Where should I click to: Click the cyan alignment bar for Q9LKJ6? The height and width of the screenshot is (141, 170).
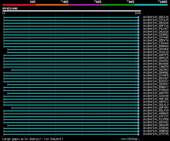(x=71, y=17)
